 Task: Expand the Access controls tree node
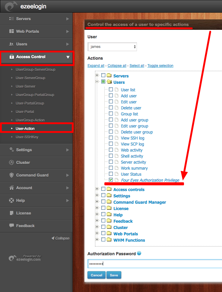coord(97,189)
